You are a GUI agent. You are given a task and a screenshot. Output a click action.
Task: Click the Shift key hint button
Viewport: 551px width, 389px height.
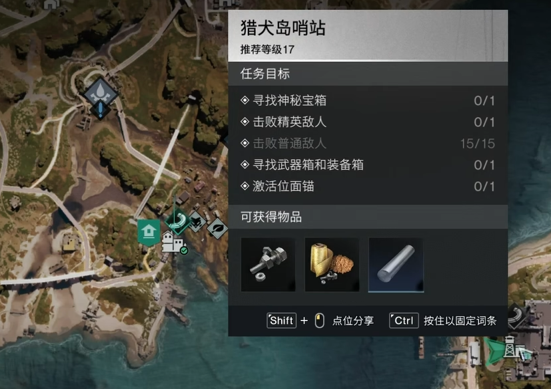[x=281, y=321]
